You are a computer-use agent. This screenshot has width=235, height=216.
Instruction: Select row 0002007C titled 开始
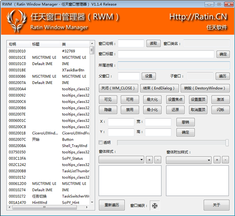48,139
